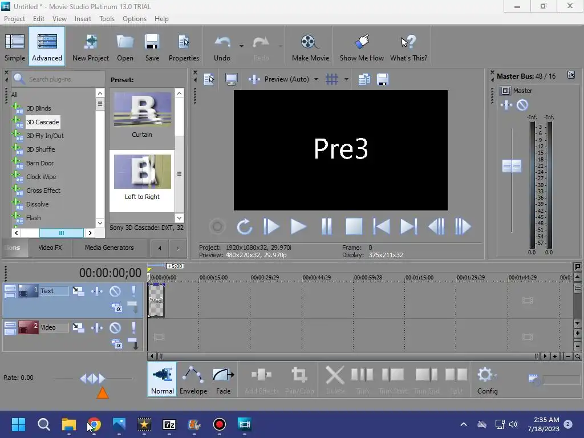Click the external monitor preview icon

click(232, 79)
